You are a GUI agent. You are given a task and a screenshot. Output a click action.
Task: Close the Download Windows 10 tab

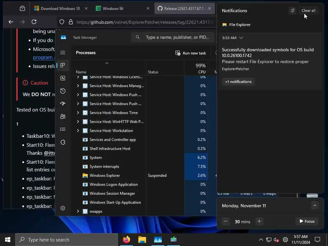click(x=86, y=9)
